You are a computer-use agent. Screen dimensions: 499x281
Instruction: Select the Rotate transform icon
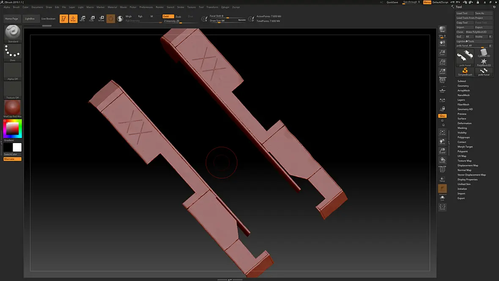coord(101,19)
